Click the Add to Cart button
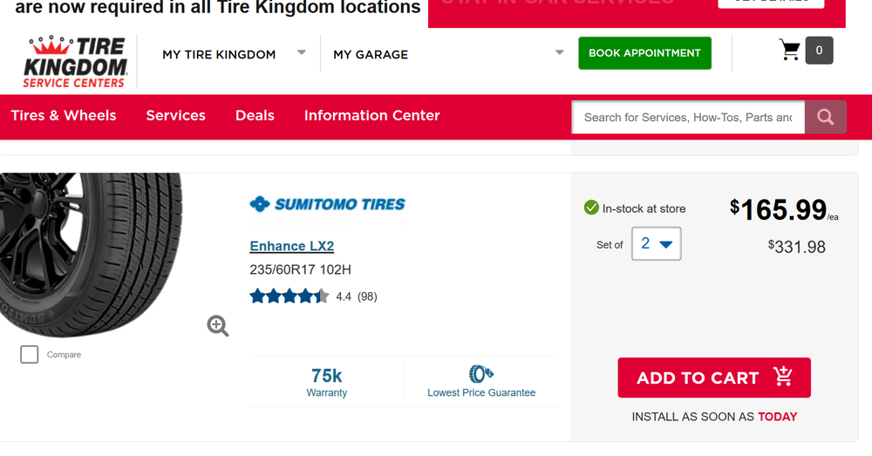Viewport: 872px width, 456px height. tap(714, 378)
